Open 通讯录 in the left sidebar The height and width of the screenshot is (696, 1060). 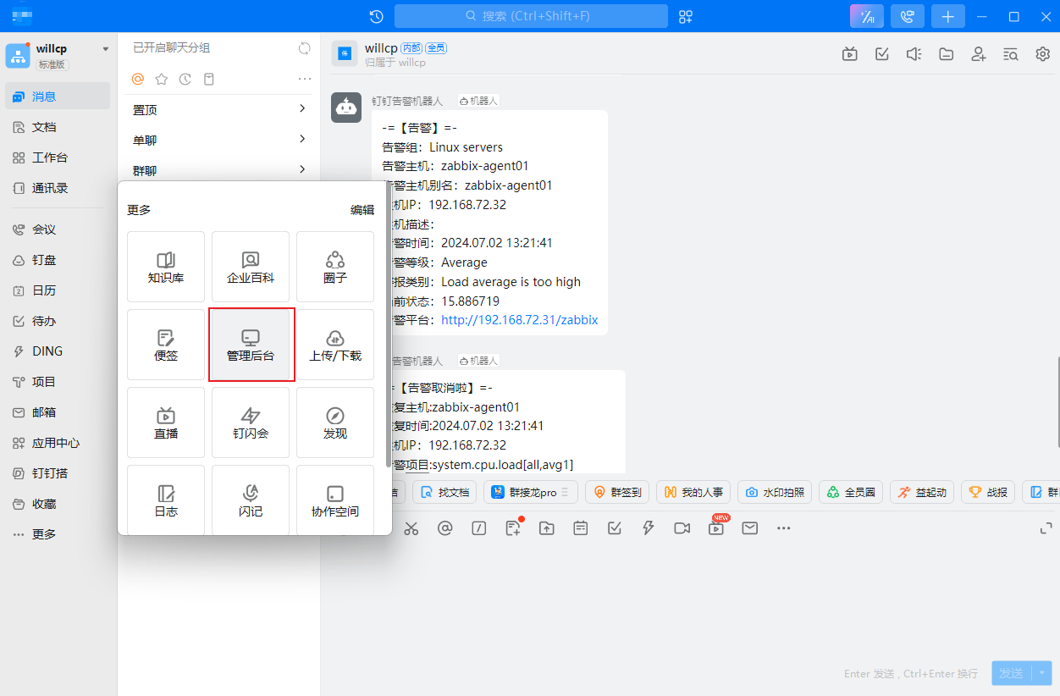click(58, 188)
